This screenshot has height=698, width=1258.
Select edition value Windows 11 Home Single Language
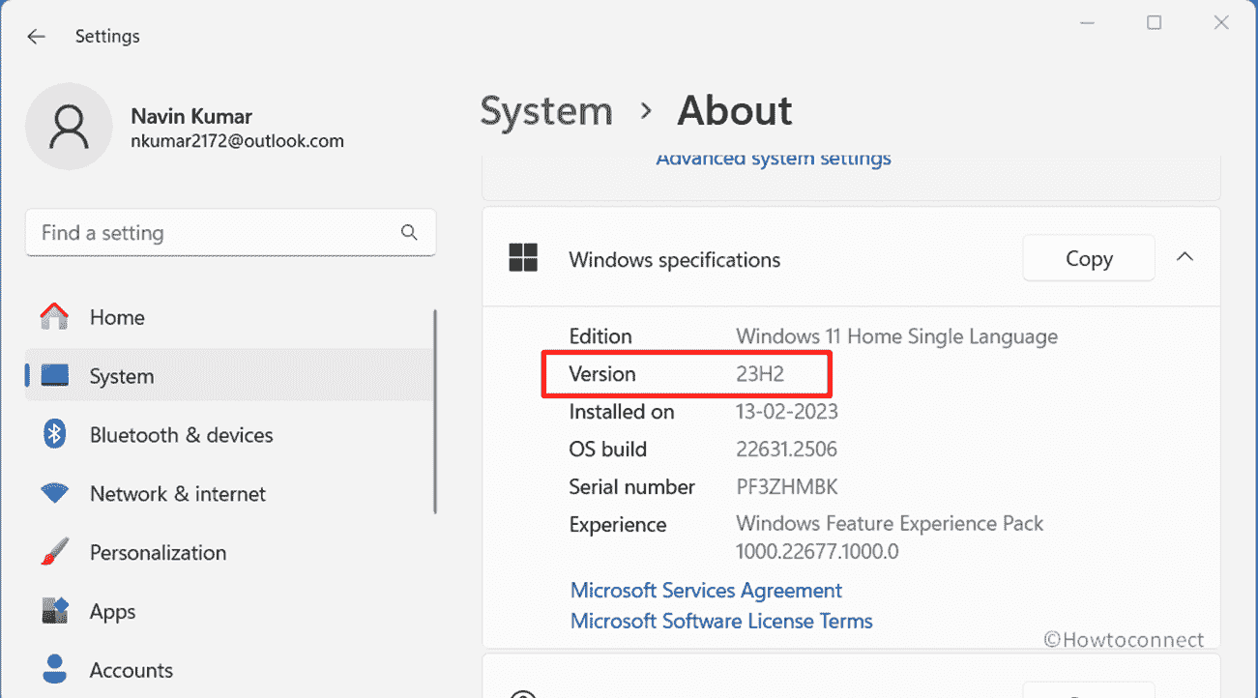pyautogui.click(x=896, y=336)
